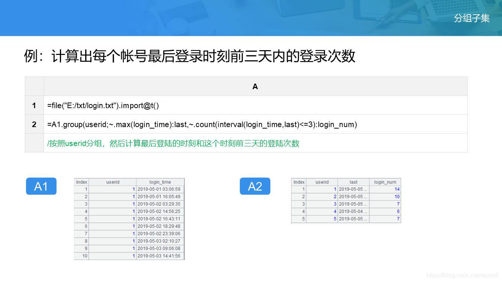Click index 10 in A1 table
This screenshot has width=502, height=282.
[x=81, y=256]
